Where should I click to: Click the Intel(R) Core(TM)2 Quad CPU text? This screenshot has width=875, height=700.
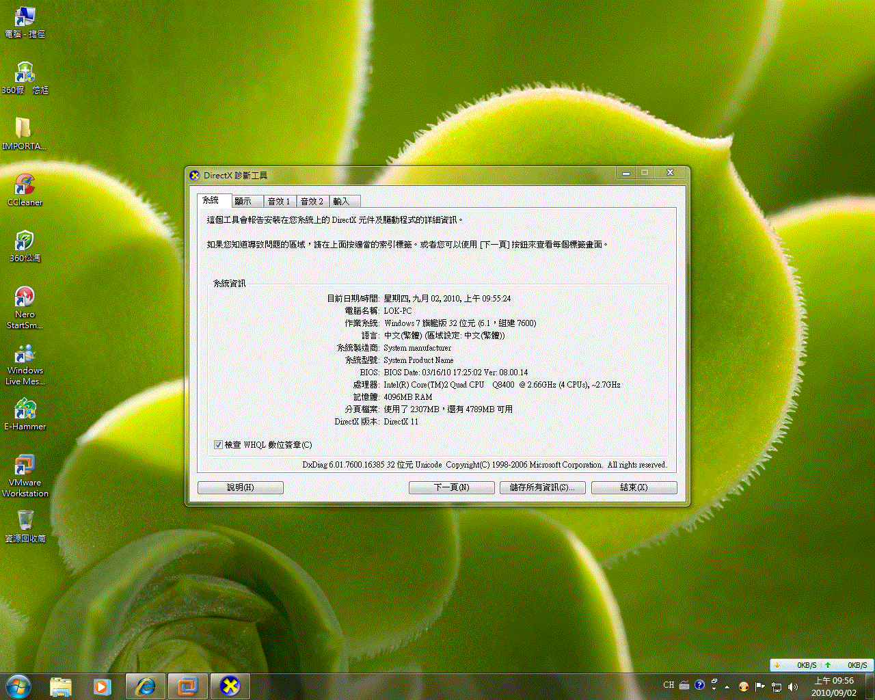tap(502, 384)
